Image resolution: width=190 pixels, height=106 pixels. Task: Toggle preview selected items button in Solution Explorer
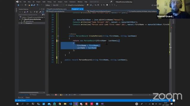tap(43, 12)
